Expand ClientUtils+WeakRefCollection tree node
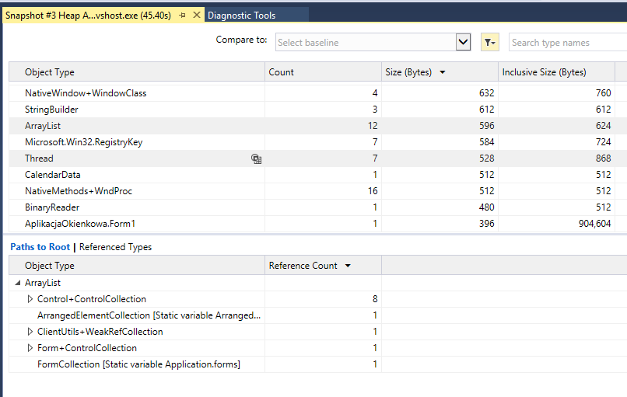Image resolution: width=627 pixels, height=397 pixels. (x=31, y=332)
